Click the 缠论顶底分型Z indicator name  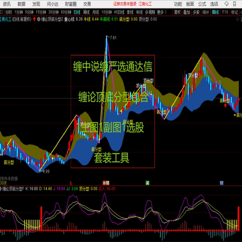(52, 19)
